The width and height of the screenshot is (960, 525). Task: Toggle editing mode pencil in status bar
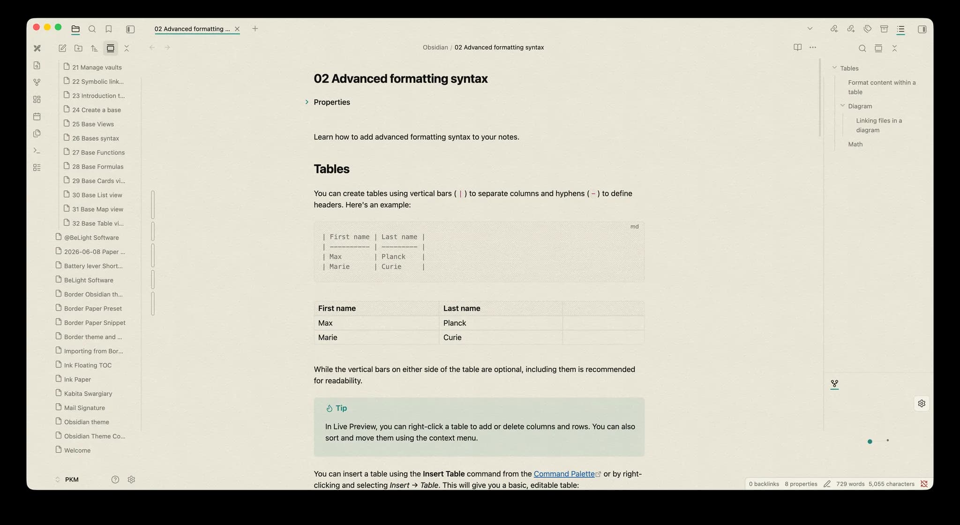[x=827, y=484]
